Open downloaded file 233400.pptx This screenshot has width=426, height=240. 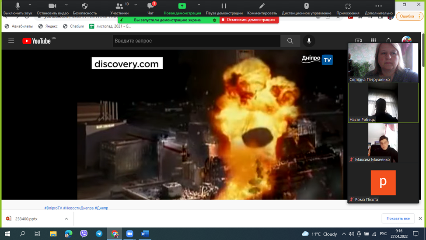tap(26, 219)
